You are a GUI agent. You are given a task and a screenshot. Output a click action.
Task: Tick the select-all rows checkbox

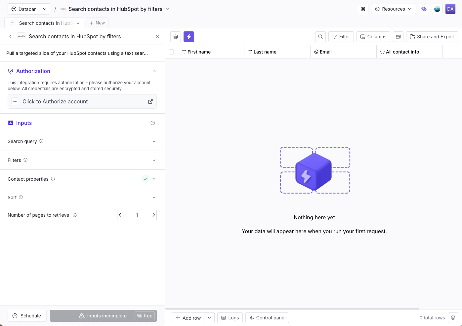(x=171, y=52)
